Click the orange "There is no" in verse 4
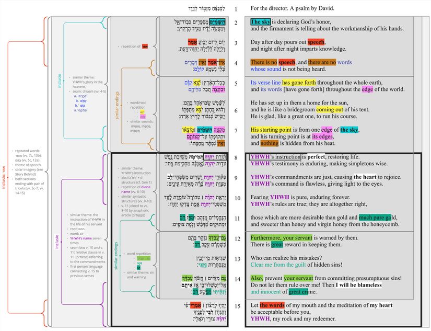Screen dimensions: 431x331 pyautogui.click(x=263, y=62)
